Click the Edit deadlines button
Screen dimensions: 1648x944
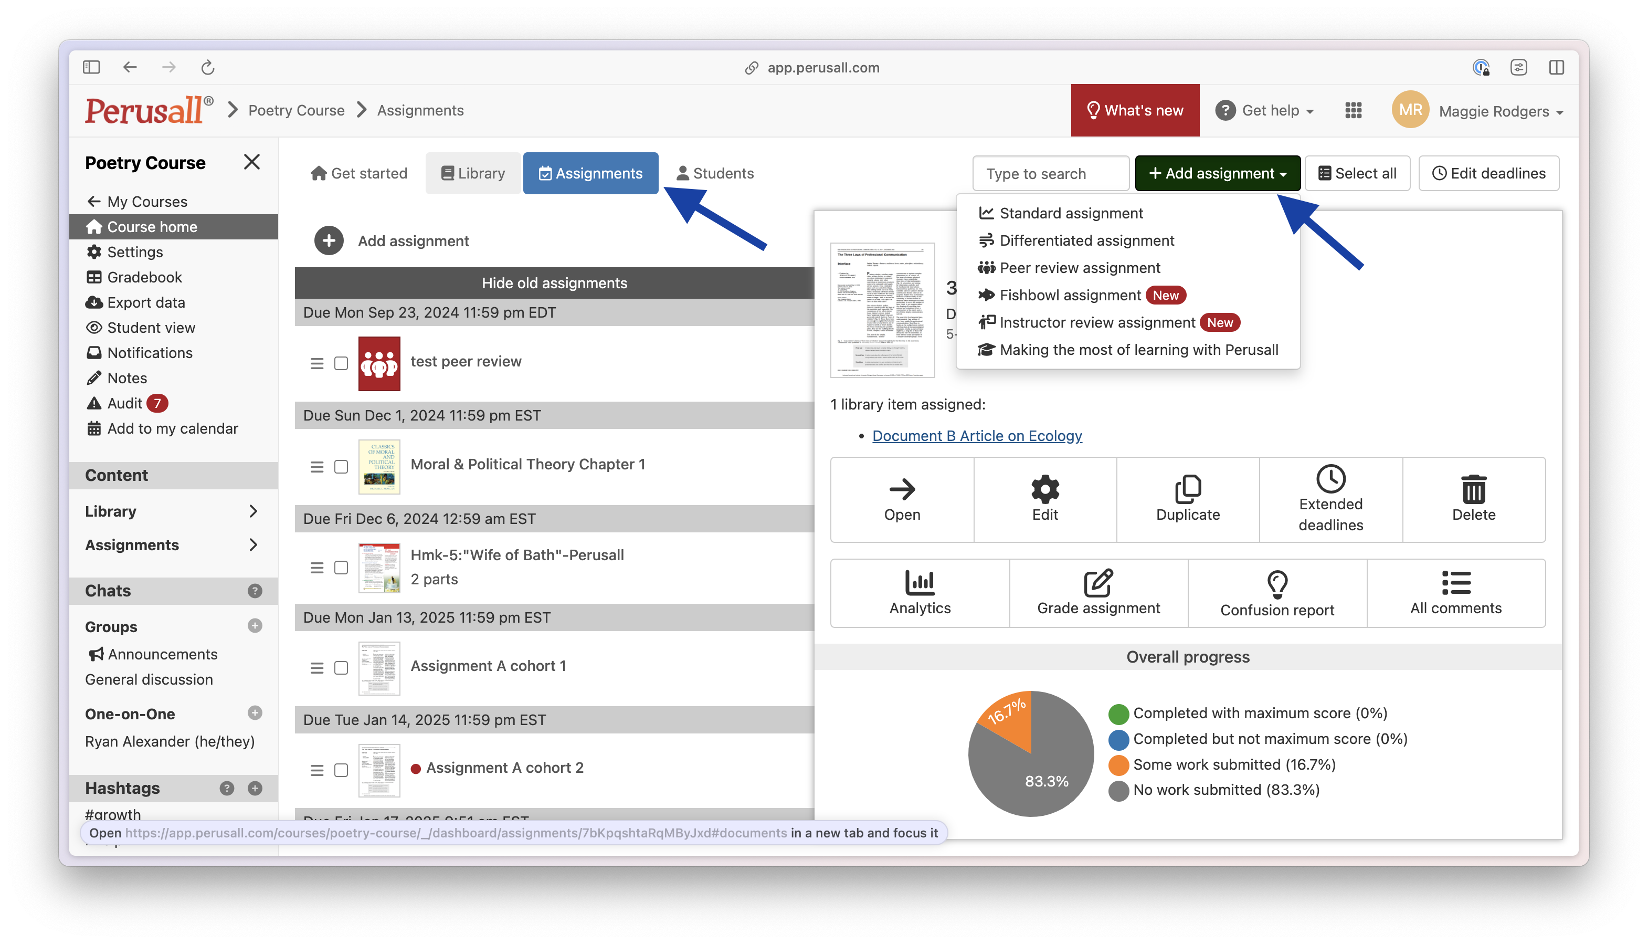click(1488, 173)
